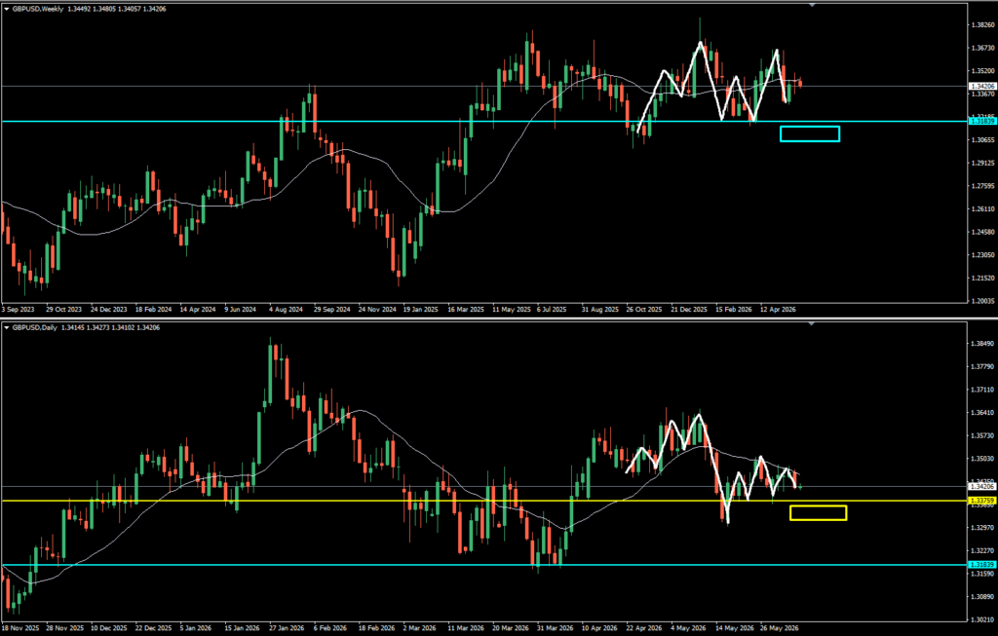This screenshot has width=998, height=636.
Task: Click Weekly price scale value 1.27595
Action: [x=983, y=186]
